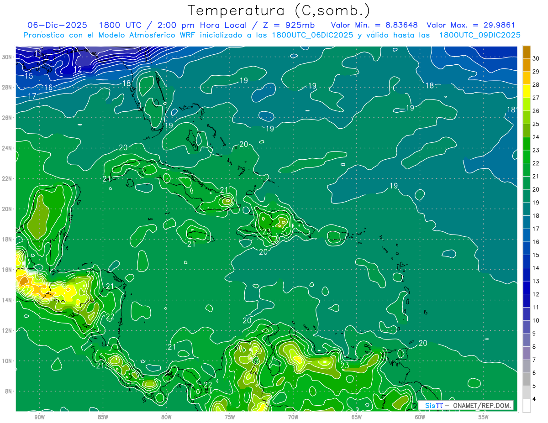Click the "11" contour label near Texas coast
548x423 pixels.
[x=39, y=53]
